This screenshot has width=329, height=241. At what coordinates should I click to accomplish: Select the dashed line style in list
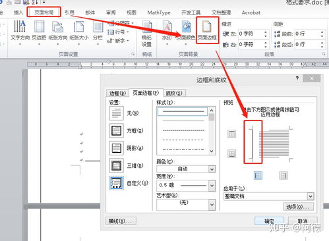(183, 140)
